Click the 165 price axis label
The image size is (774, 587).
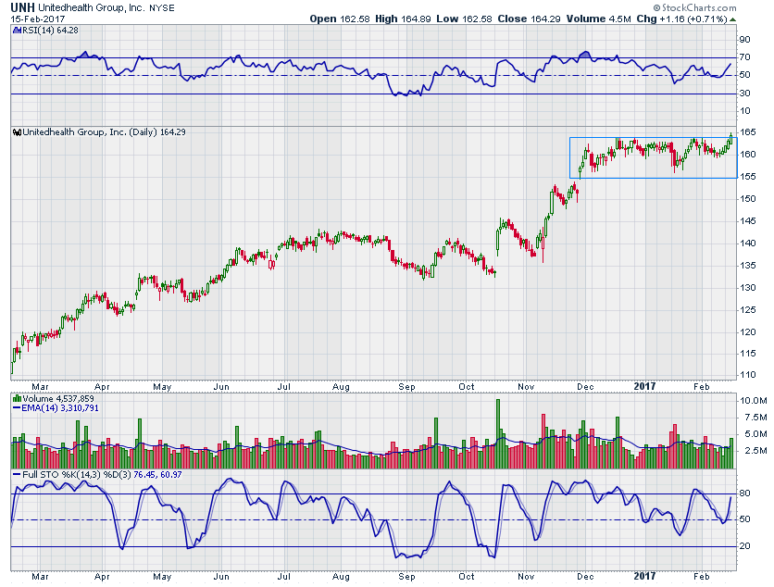click(x=748, y=132)
